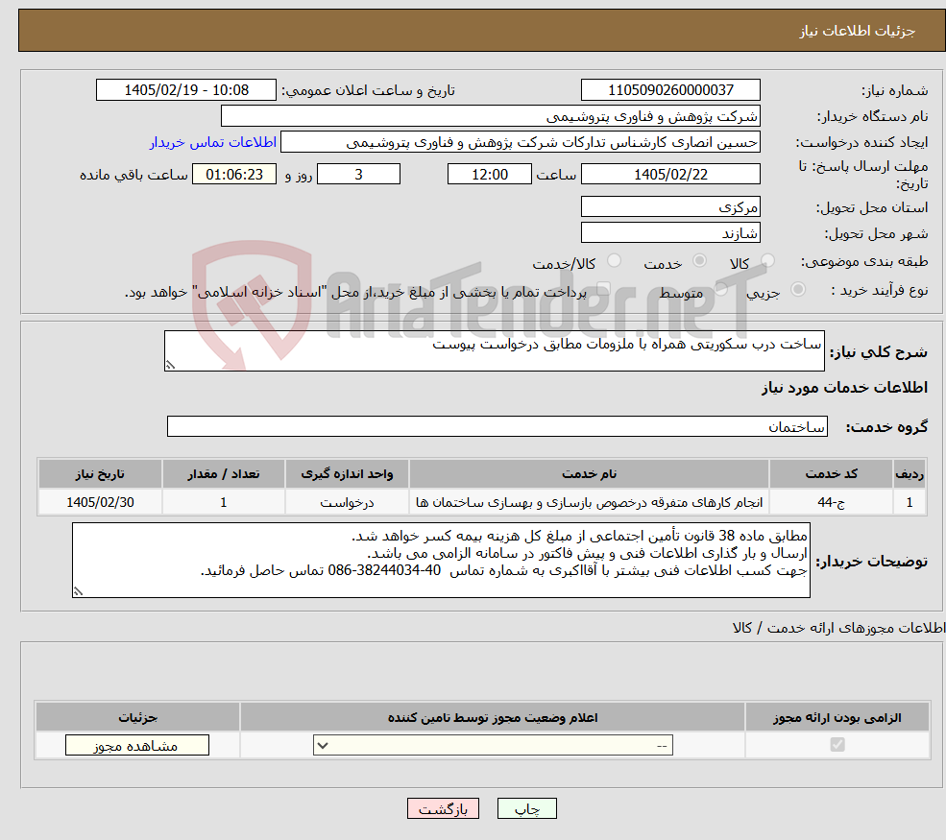Click the ردیف column header

(910, 474)
